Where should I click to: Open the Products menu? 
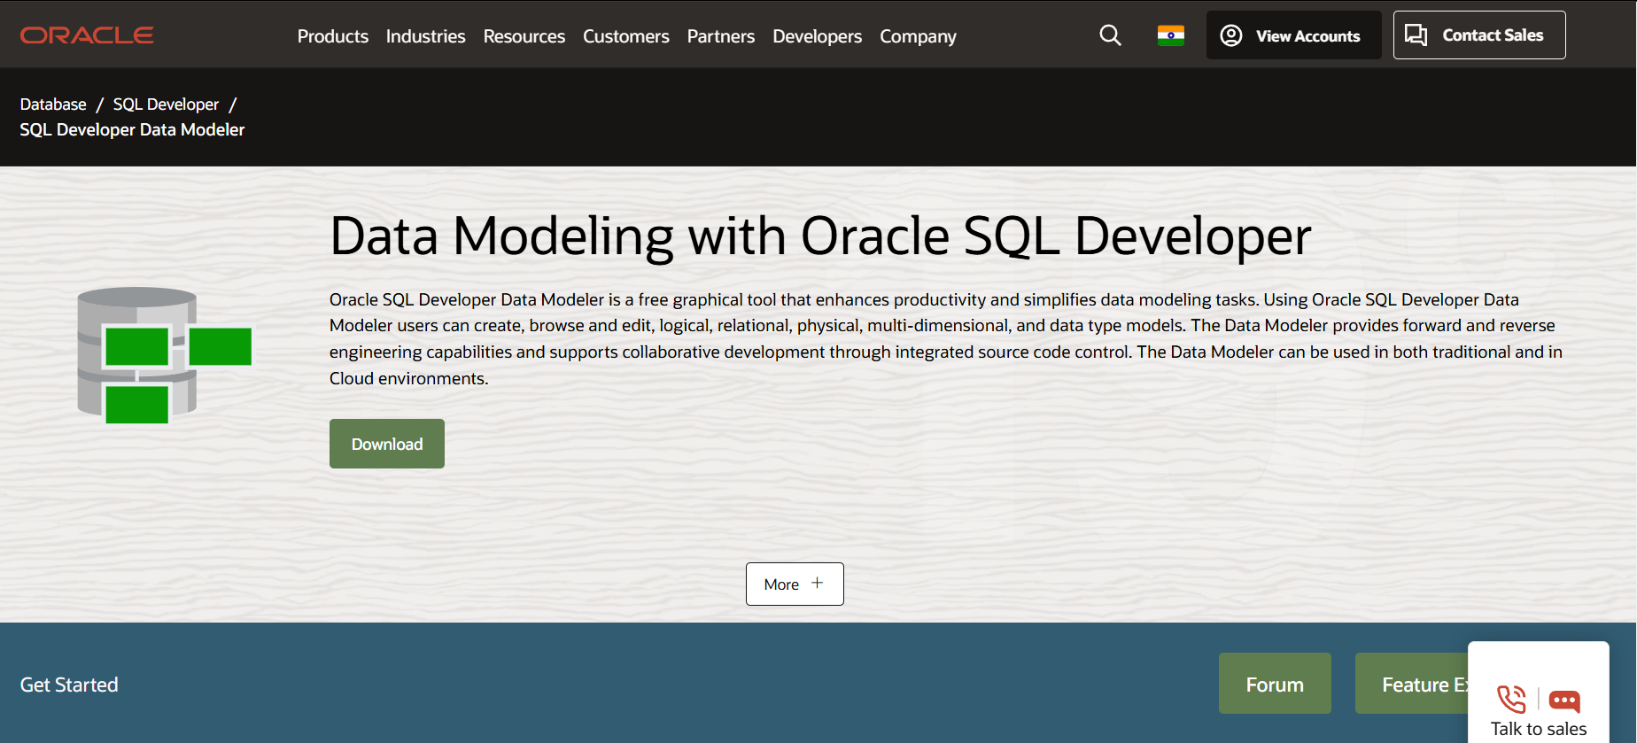[x=333, y=36]
